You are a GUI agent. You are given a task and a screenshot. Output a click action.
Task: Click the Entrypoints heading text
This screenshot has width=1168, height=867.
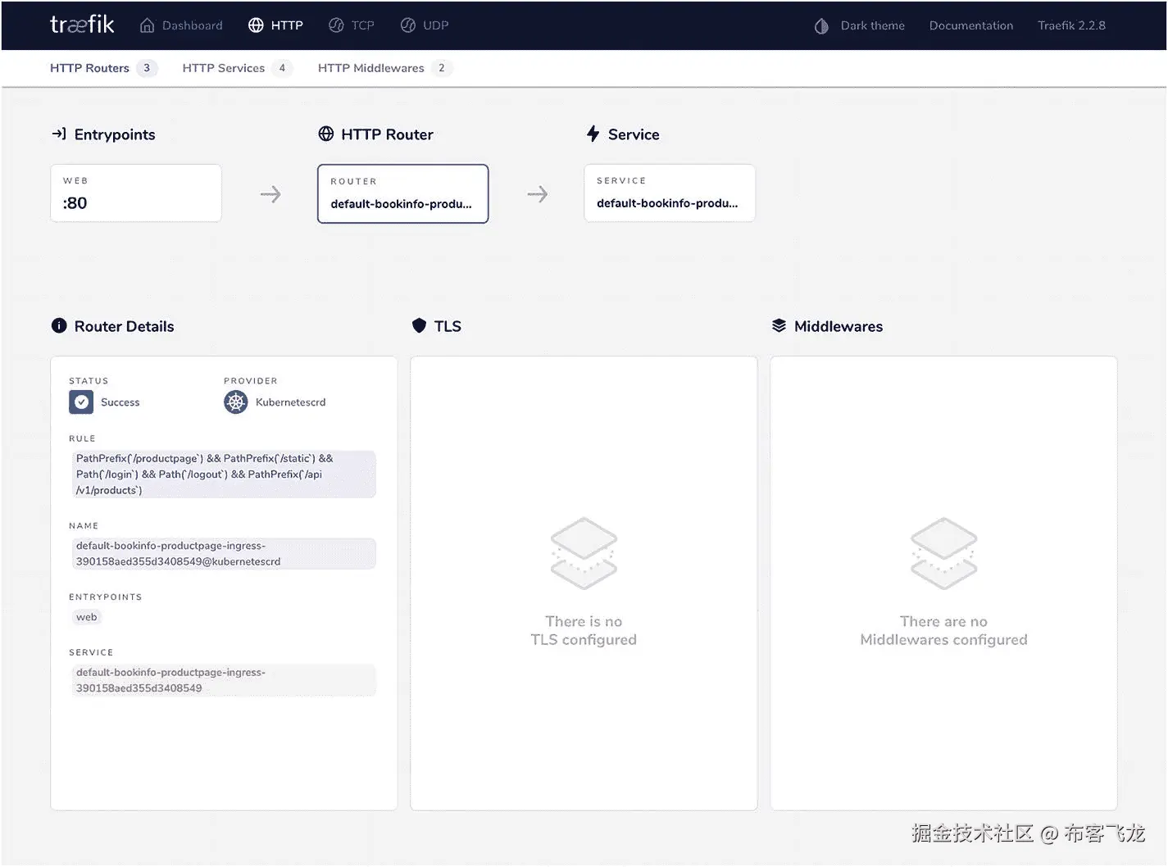[115, 134]
